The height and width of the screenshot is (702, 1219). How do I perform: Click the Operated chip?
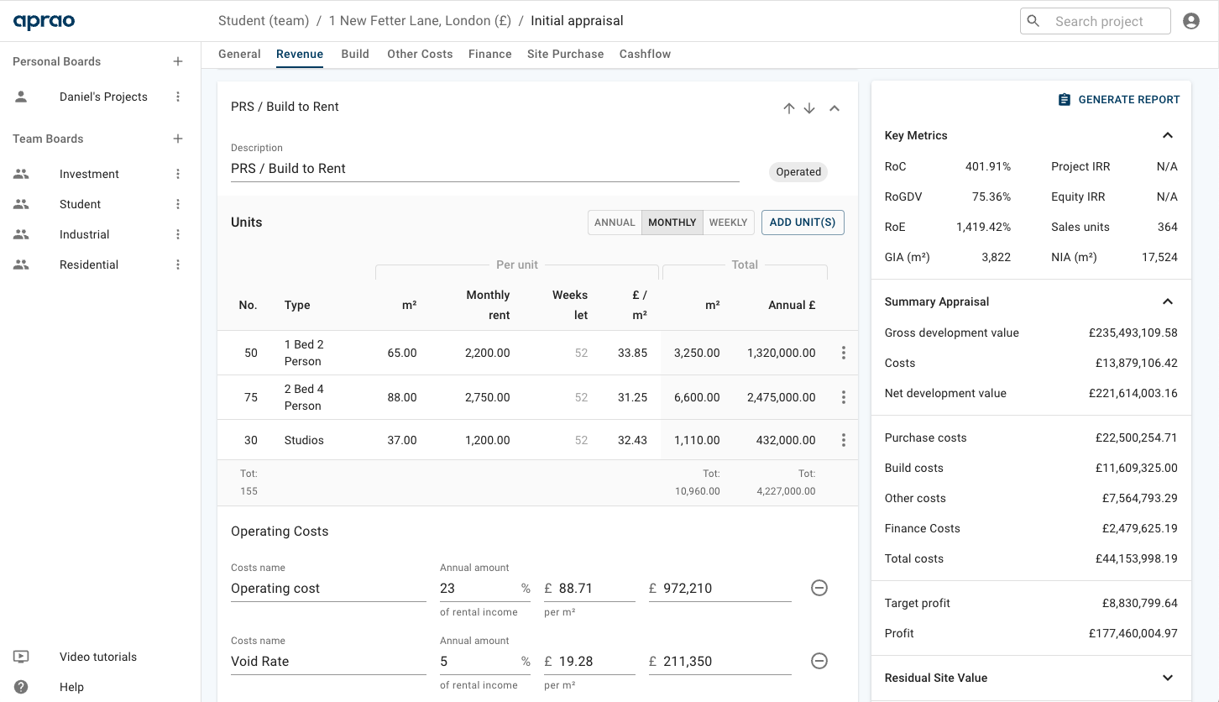[798, 172]
